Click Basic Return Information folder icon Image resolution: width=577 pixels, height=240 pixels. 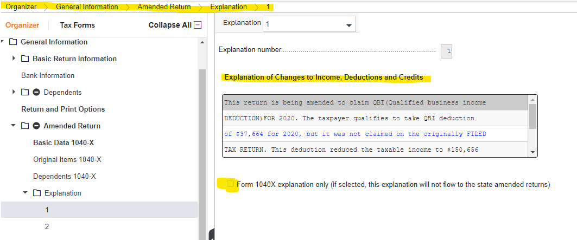tap(24, 59)
